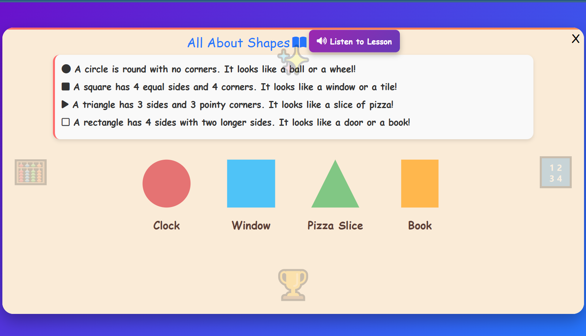
Task: Click the All About Shapes heading
Action: point(238,43)
